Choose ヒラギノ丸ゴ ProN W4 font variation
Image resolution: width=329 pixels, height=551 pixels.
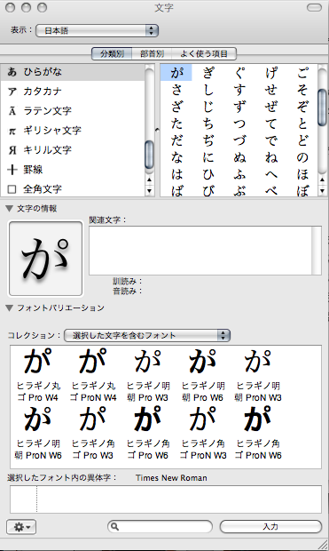click(93, 375)
